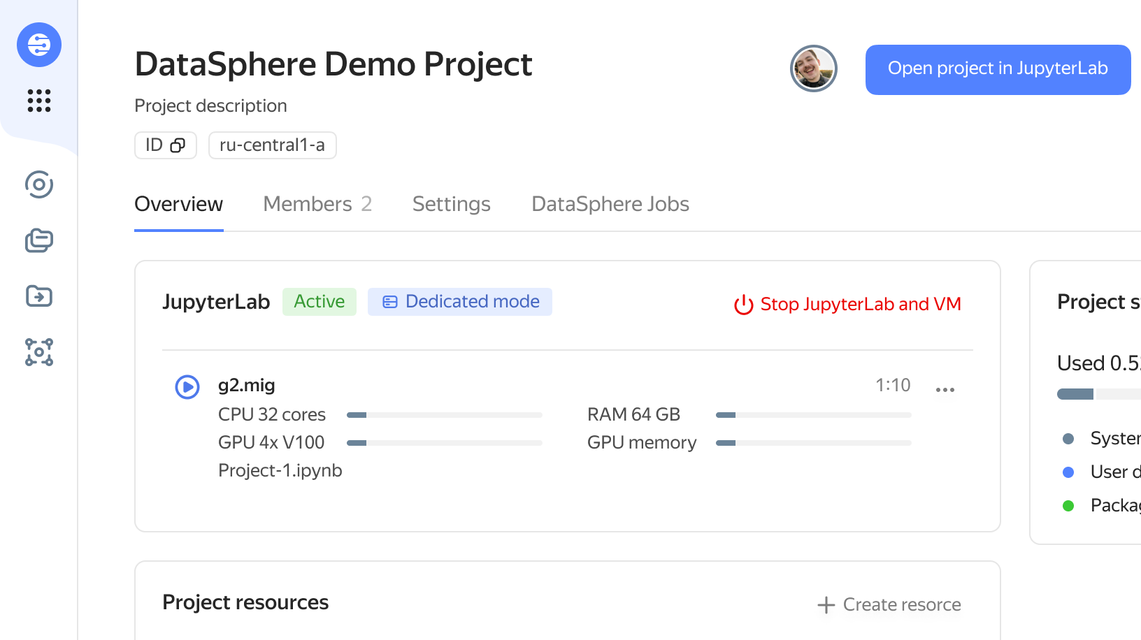
Task: Open the nodes network sidebar icon
Action: point(39,352)
